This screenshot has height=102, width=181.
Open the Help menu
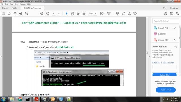tap(29, 4)
